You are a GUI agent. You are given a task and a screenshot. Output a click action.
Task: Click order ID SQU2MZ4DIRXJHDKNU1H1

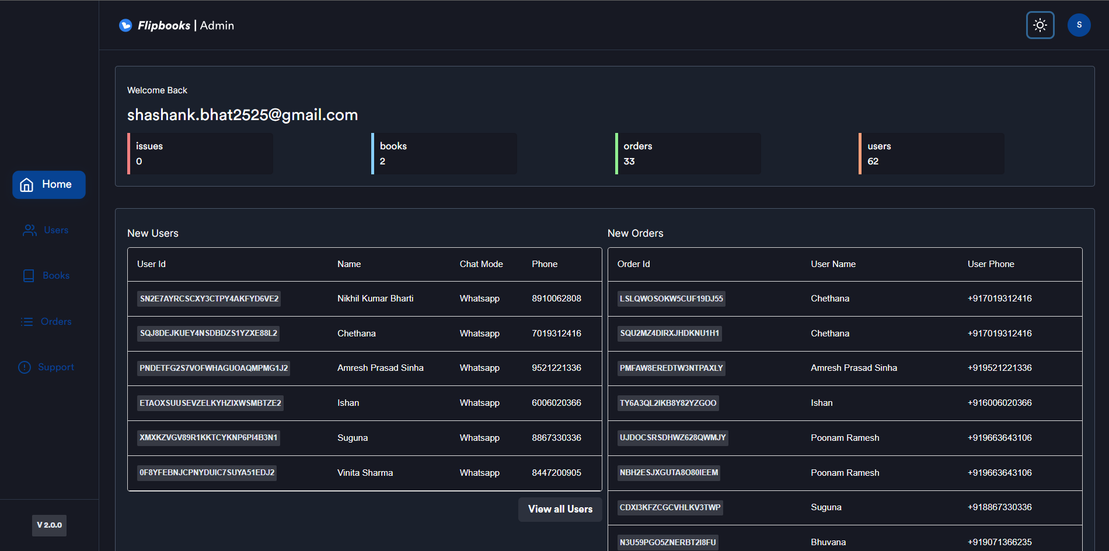click(x=669, y=334)
